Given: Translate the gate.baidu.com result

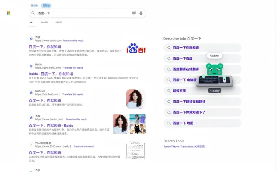Looking at the screenshot, I should click(x=72, y=68).
